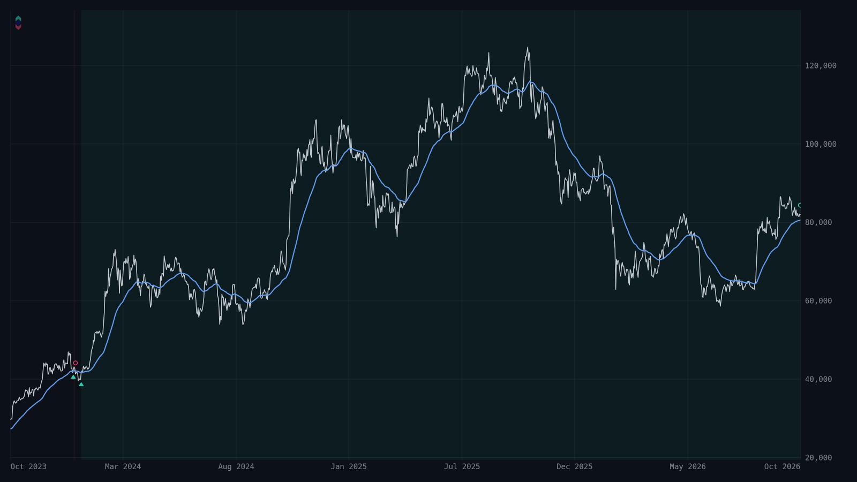Select the Aug 2024 date label
Viewport: 857px width, 482px height.
point(236,466)
